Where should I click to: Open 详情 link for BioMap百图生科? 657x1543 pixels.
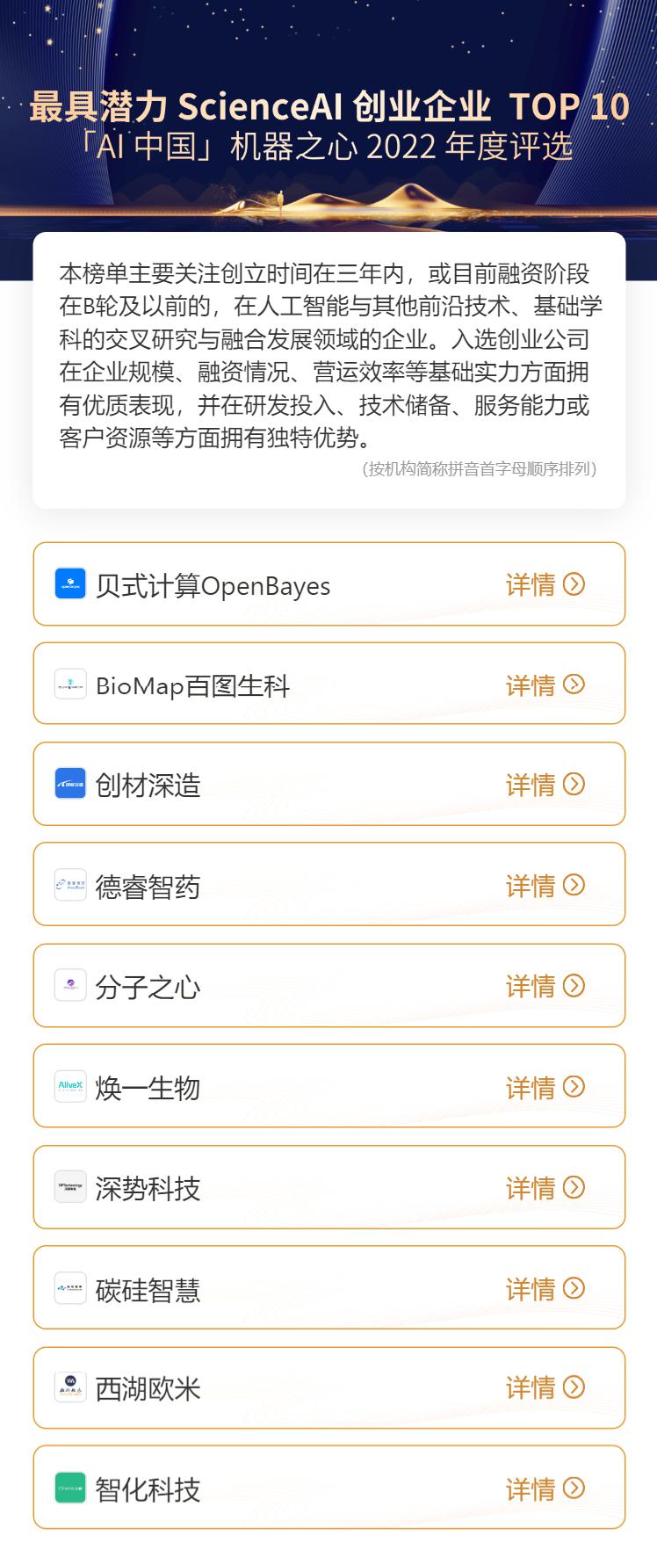545,685
